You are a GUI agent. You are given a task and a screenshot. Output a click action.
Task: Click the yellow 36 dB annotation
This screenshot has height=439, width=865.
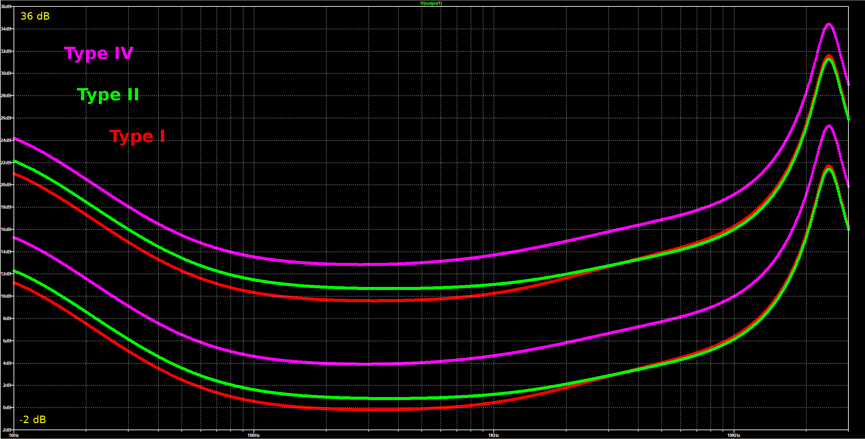click(x=35, y=16)
